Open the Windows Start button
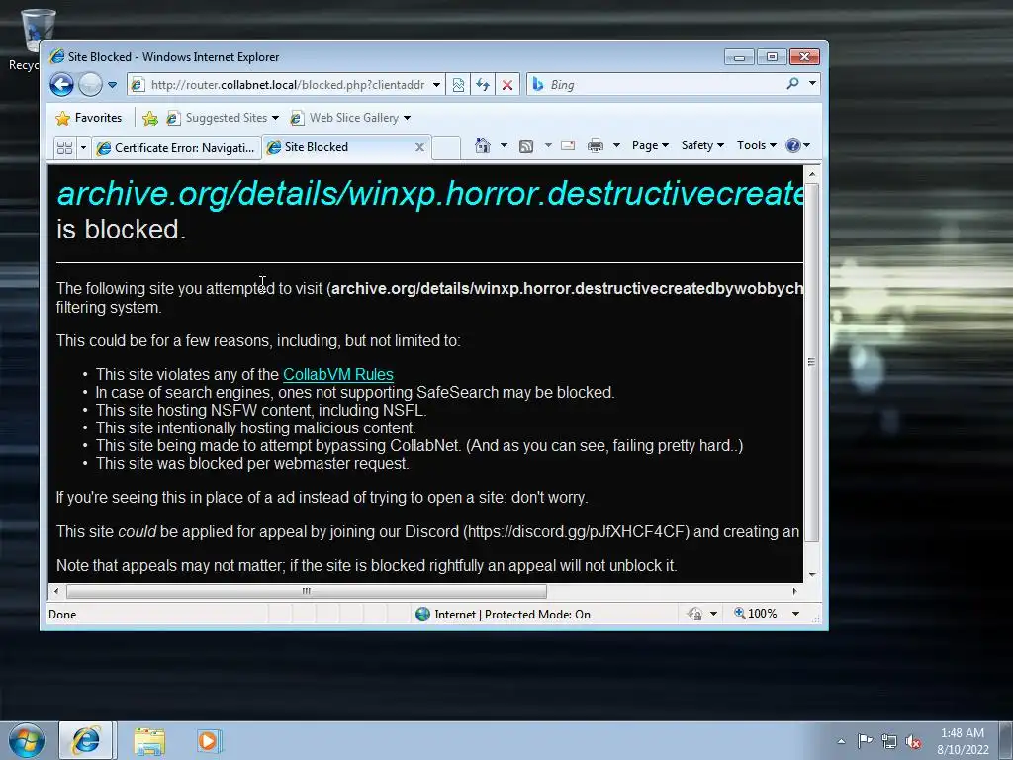This screenshot has width=1013, height=760. pos(27,740)
